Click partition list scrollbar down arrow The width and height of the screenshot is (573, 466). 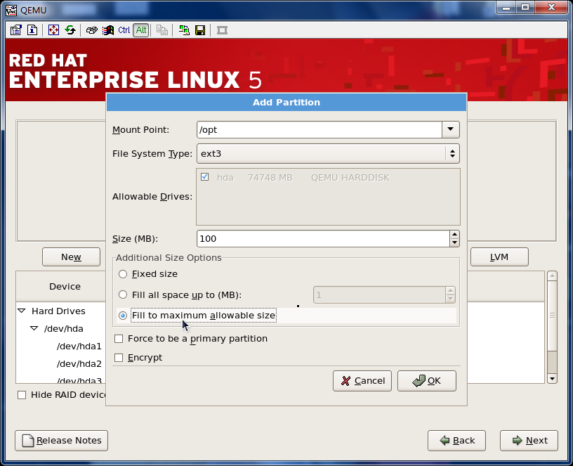point(552,379)
